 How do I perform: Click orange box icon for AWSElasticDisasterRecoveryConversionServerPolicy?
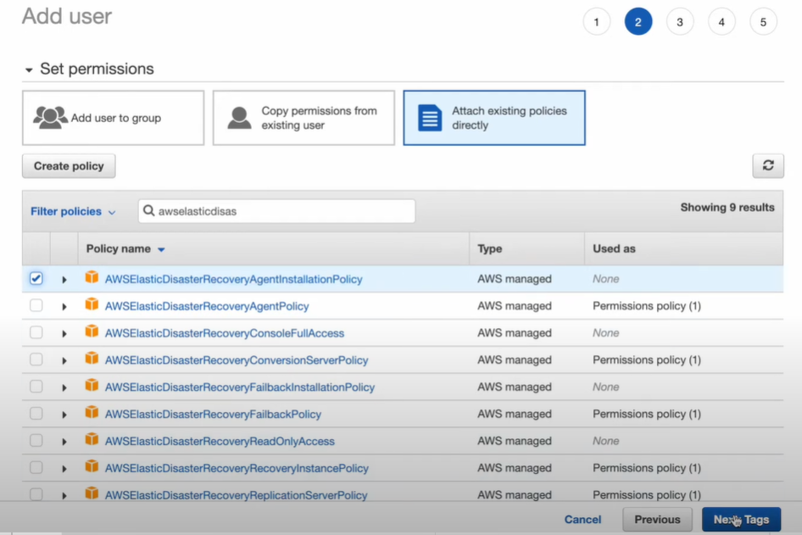point(92,358)
